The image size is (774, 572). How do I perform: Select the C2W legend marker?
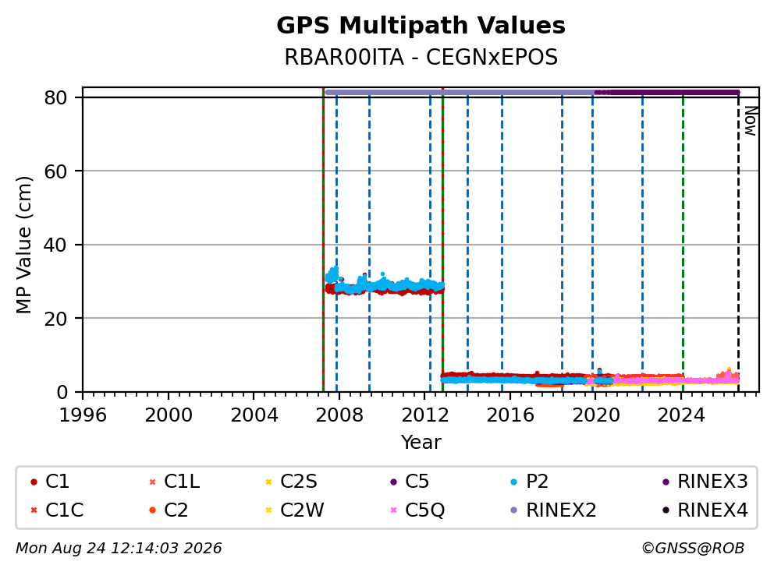268,510
